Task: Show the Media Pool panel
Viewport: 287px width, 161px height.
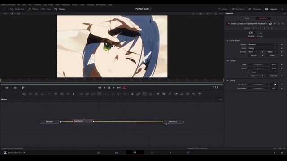Action: 17,9
